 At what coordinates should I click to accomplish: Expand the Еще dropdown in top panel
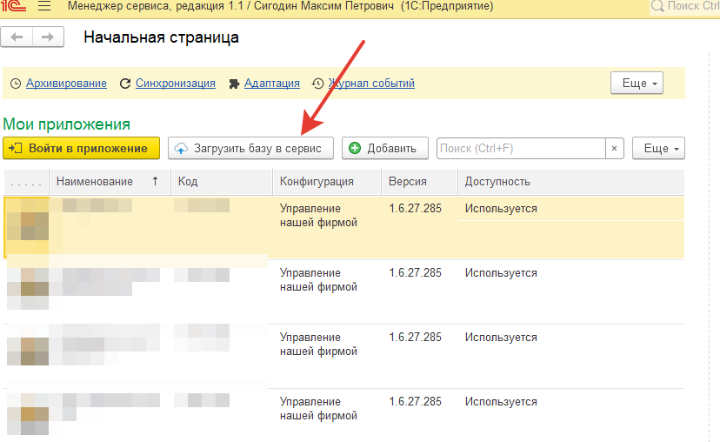637,84
